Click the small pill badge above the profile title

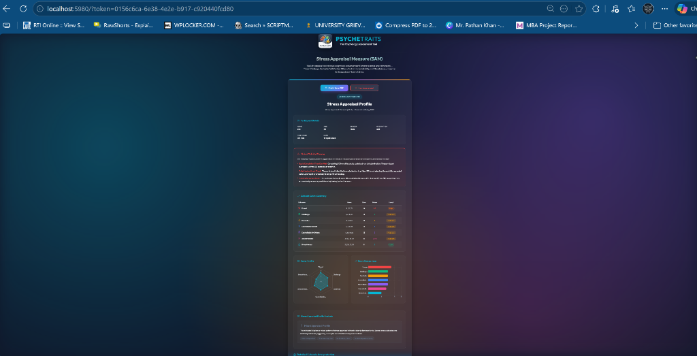click(x=349, y=96)
